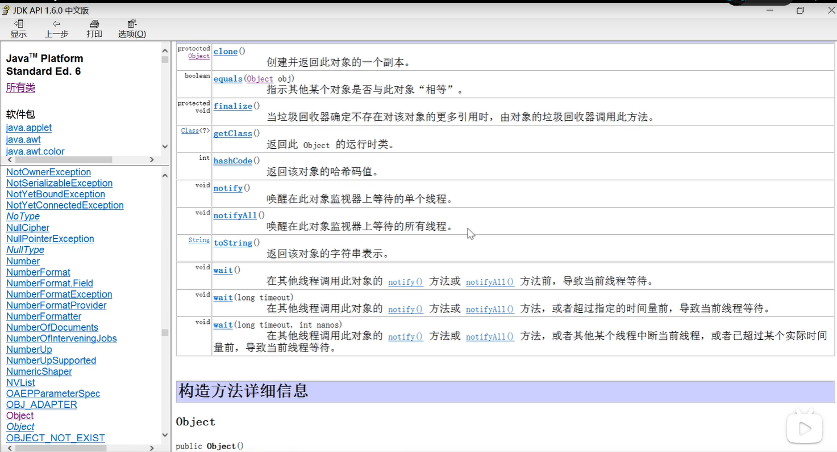Screen dimensions: 837x452
Task: Open the NullType interface link
Action: tap(25, 250)
